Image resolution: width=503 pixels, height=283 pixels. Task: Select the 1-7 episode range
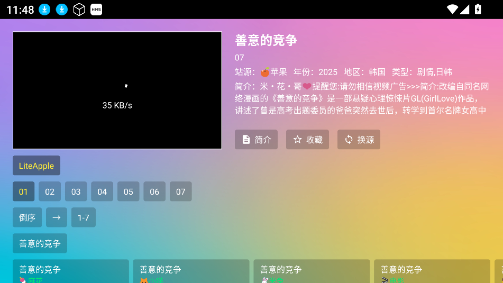84,217
